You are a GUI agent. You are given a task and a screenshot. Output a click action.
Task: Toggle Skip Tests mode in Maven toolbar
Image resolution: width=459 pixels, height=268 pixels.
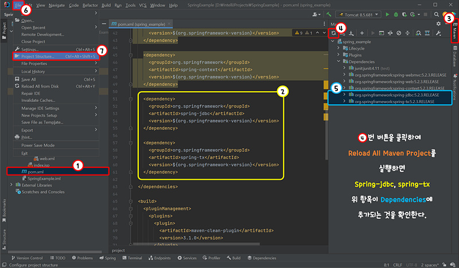pos(399,33)
